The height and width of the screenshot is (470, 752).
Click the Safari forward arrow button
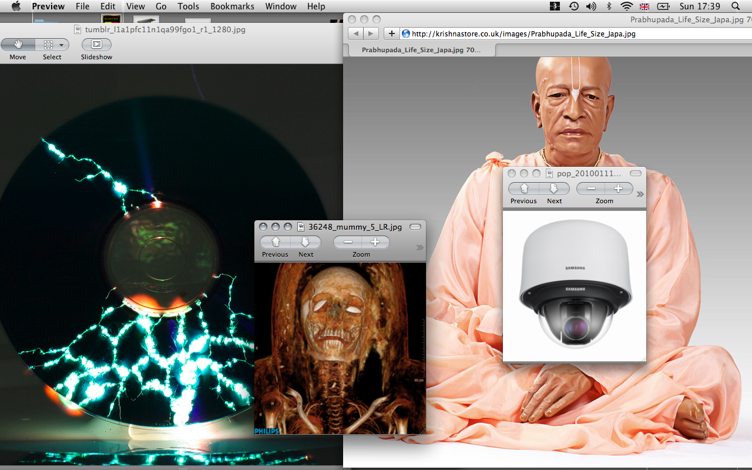371,33
